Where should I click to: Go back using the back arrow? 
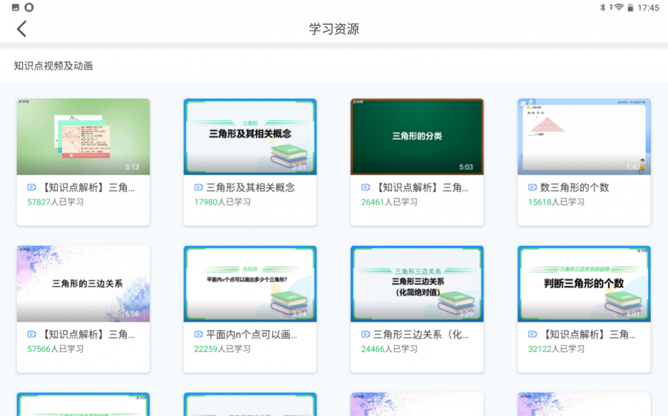coord(22,29)
